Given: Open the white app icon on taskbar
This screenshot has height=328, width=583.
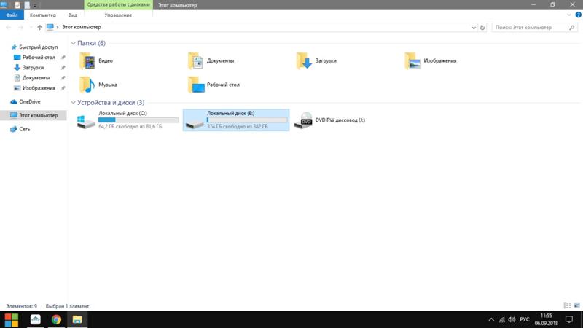Looking at the screenshot, I should (35, 319).
